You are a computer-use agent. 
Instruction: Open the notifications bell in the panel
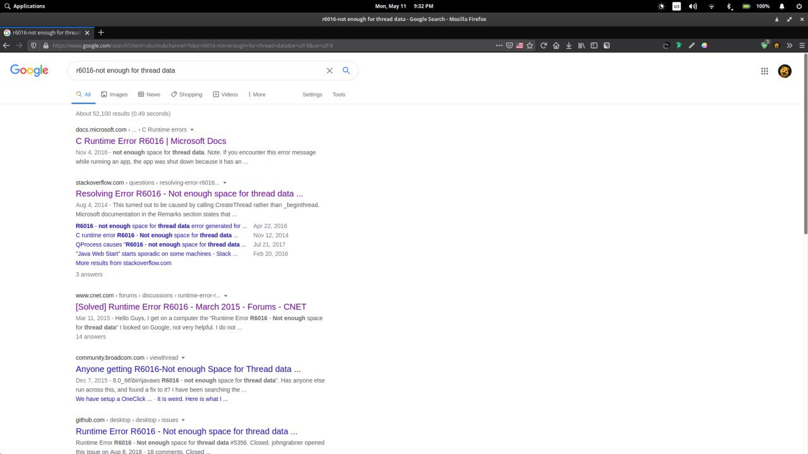781,6
